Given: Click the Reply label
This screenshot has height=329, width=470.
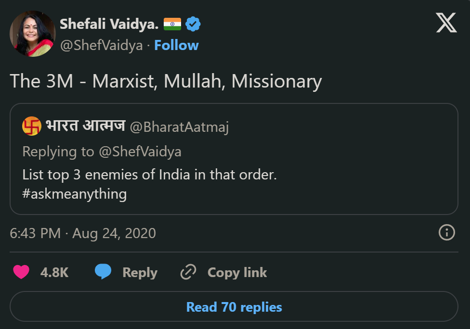Looking at the screenshot, I should pos(140,273).
